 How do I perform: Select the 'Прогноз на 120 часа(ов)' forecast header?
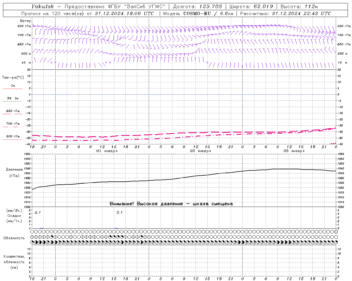tap(53, 13)
